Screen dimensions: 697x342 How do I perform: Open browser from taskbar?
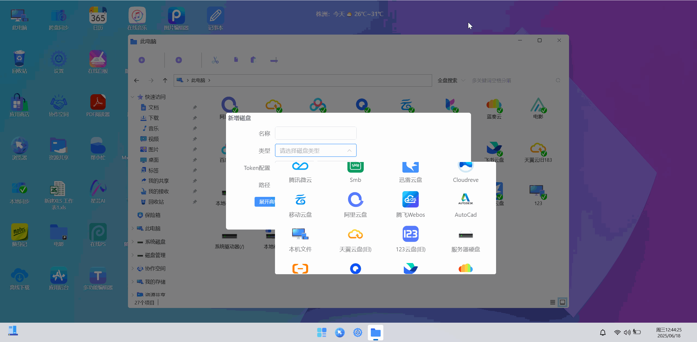point(340,332)
